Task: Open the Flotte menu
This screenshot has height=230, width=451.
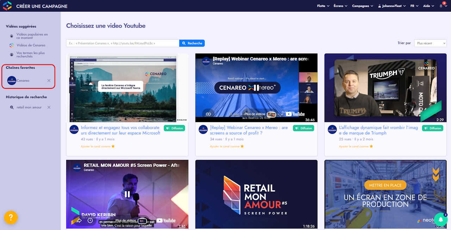Action: tap(323, 6)
